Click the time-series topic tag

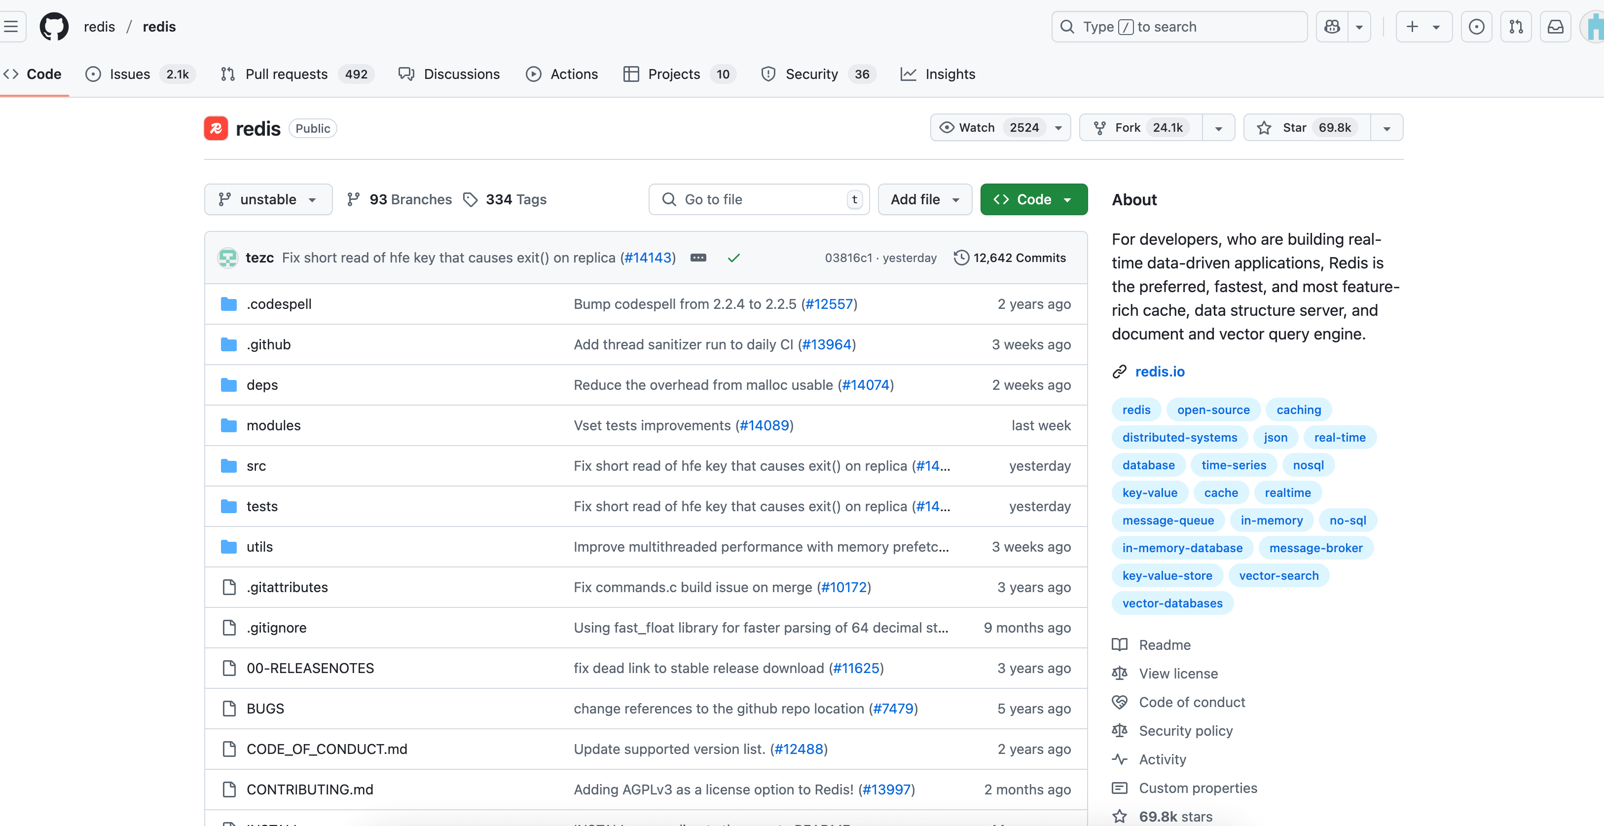coord(1234,465)
